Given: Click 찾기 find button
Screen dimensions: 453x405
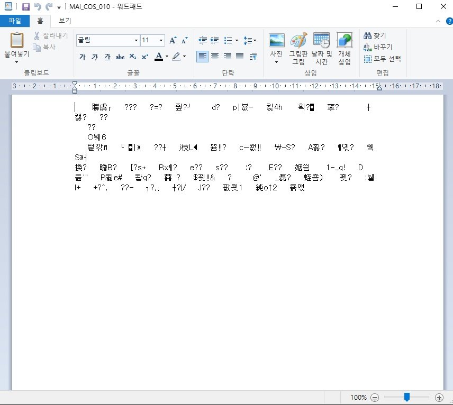Looking at the screenshot, I should tap(375, 35).
